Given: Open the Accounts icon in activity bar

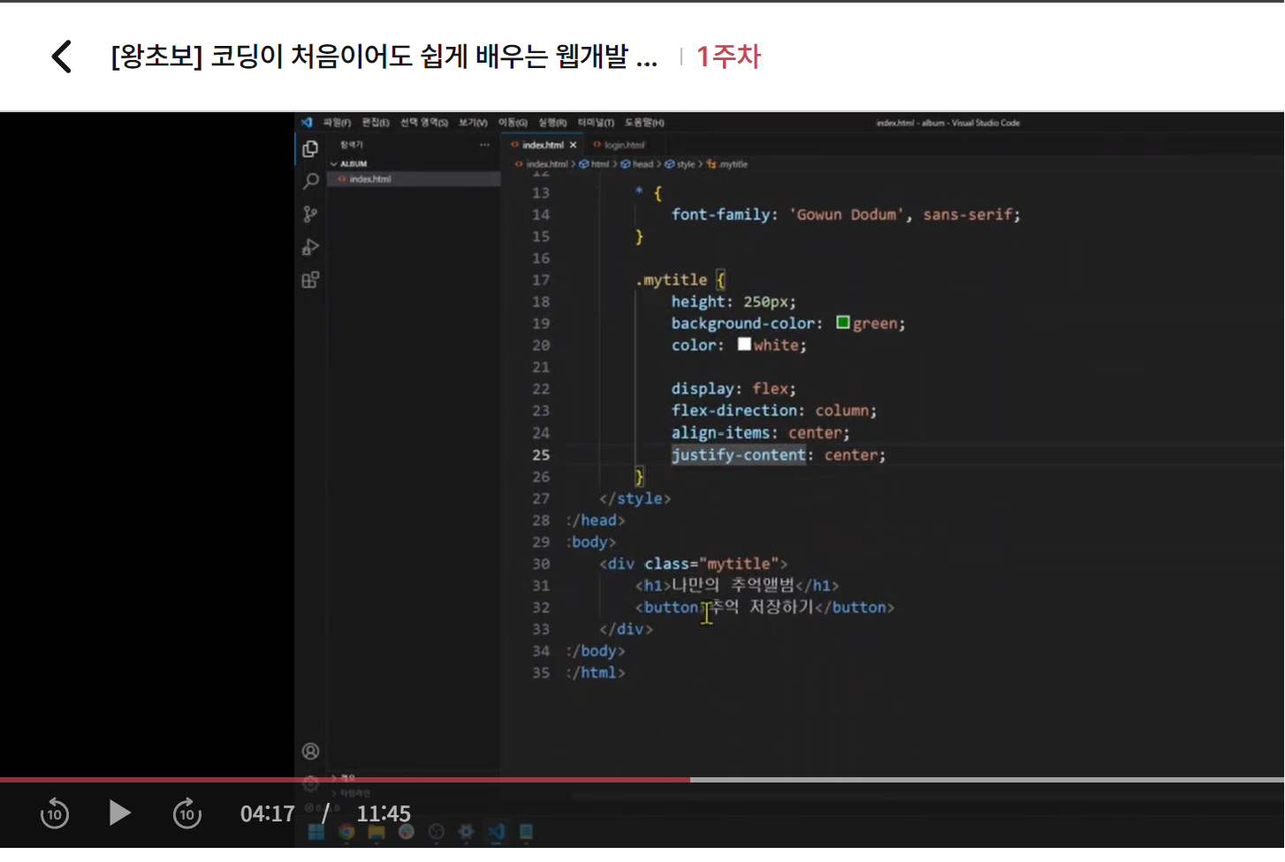Looking at the screenshot, I should pyautogui.click(x=310, y=751).
